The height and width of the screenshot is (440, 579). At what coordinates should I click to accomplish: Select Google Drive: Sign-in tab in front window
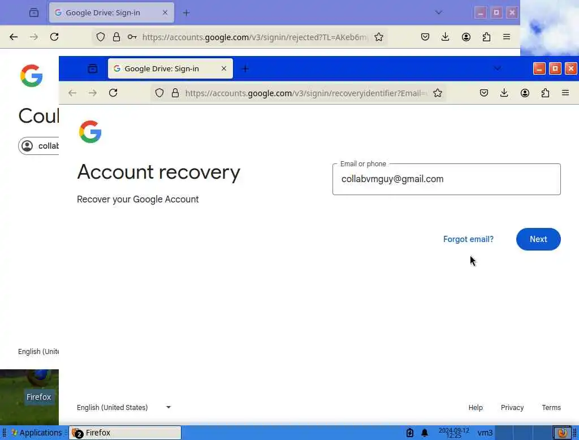click(x=170, y=68)
